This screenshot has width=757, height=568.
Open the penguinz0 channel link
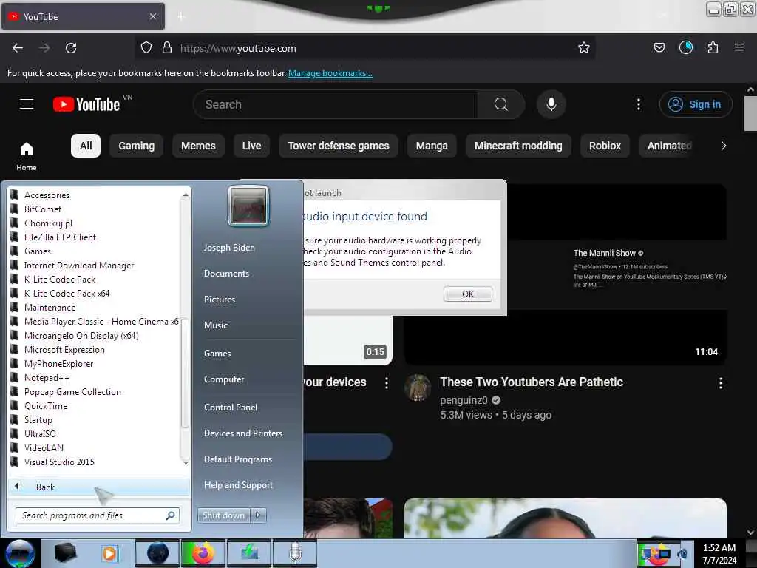point(464,400)
